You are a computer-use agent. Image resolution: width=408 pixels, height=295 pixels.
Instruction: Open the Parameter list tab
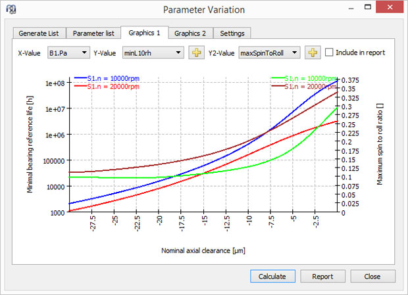pyautogui.click(x=93, y=34)
